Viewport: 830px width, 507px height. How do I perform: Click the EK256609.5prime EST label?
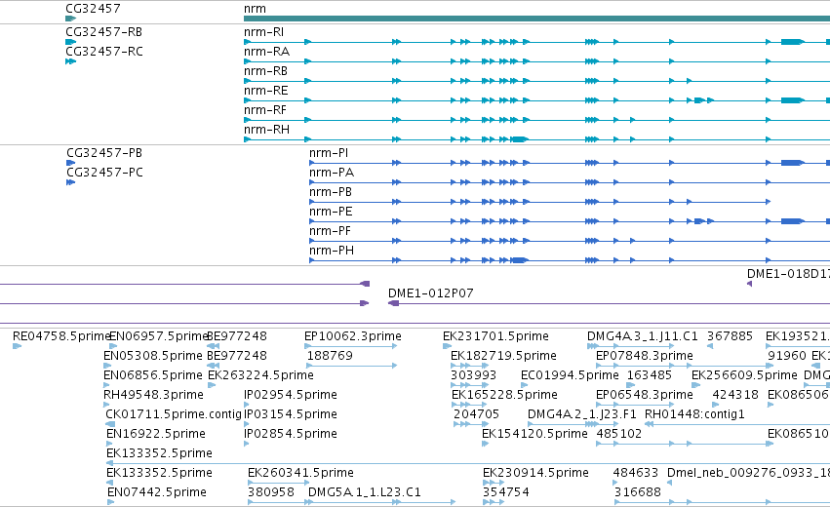pos(744,375)
